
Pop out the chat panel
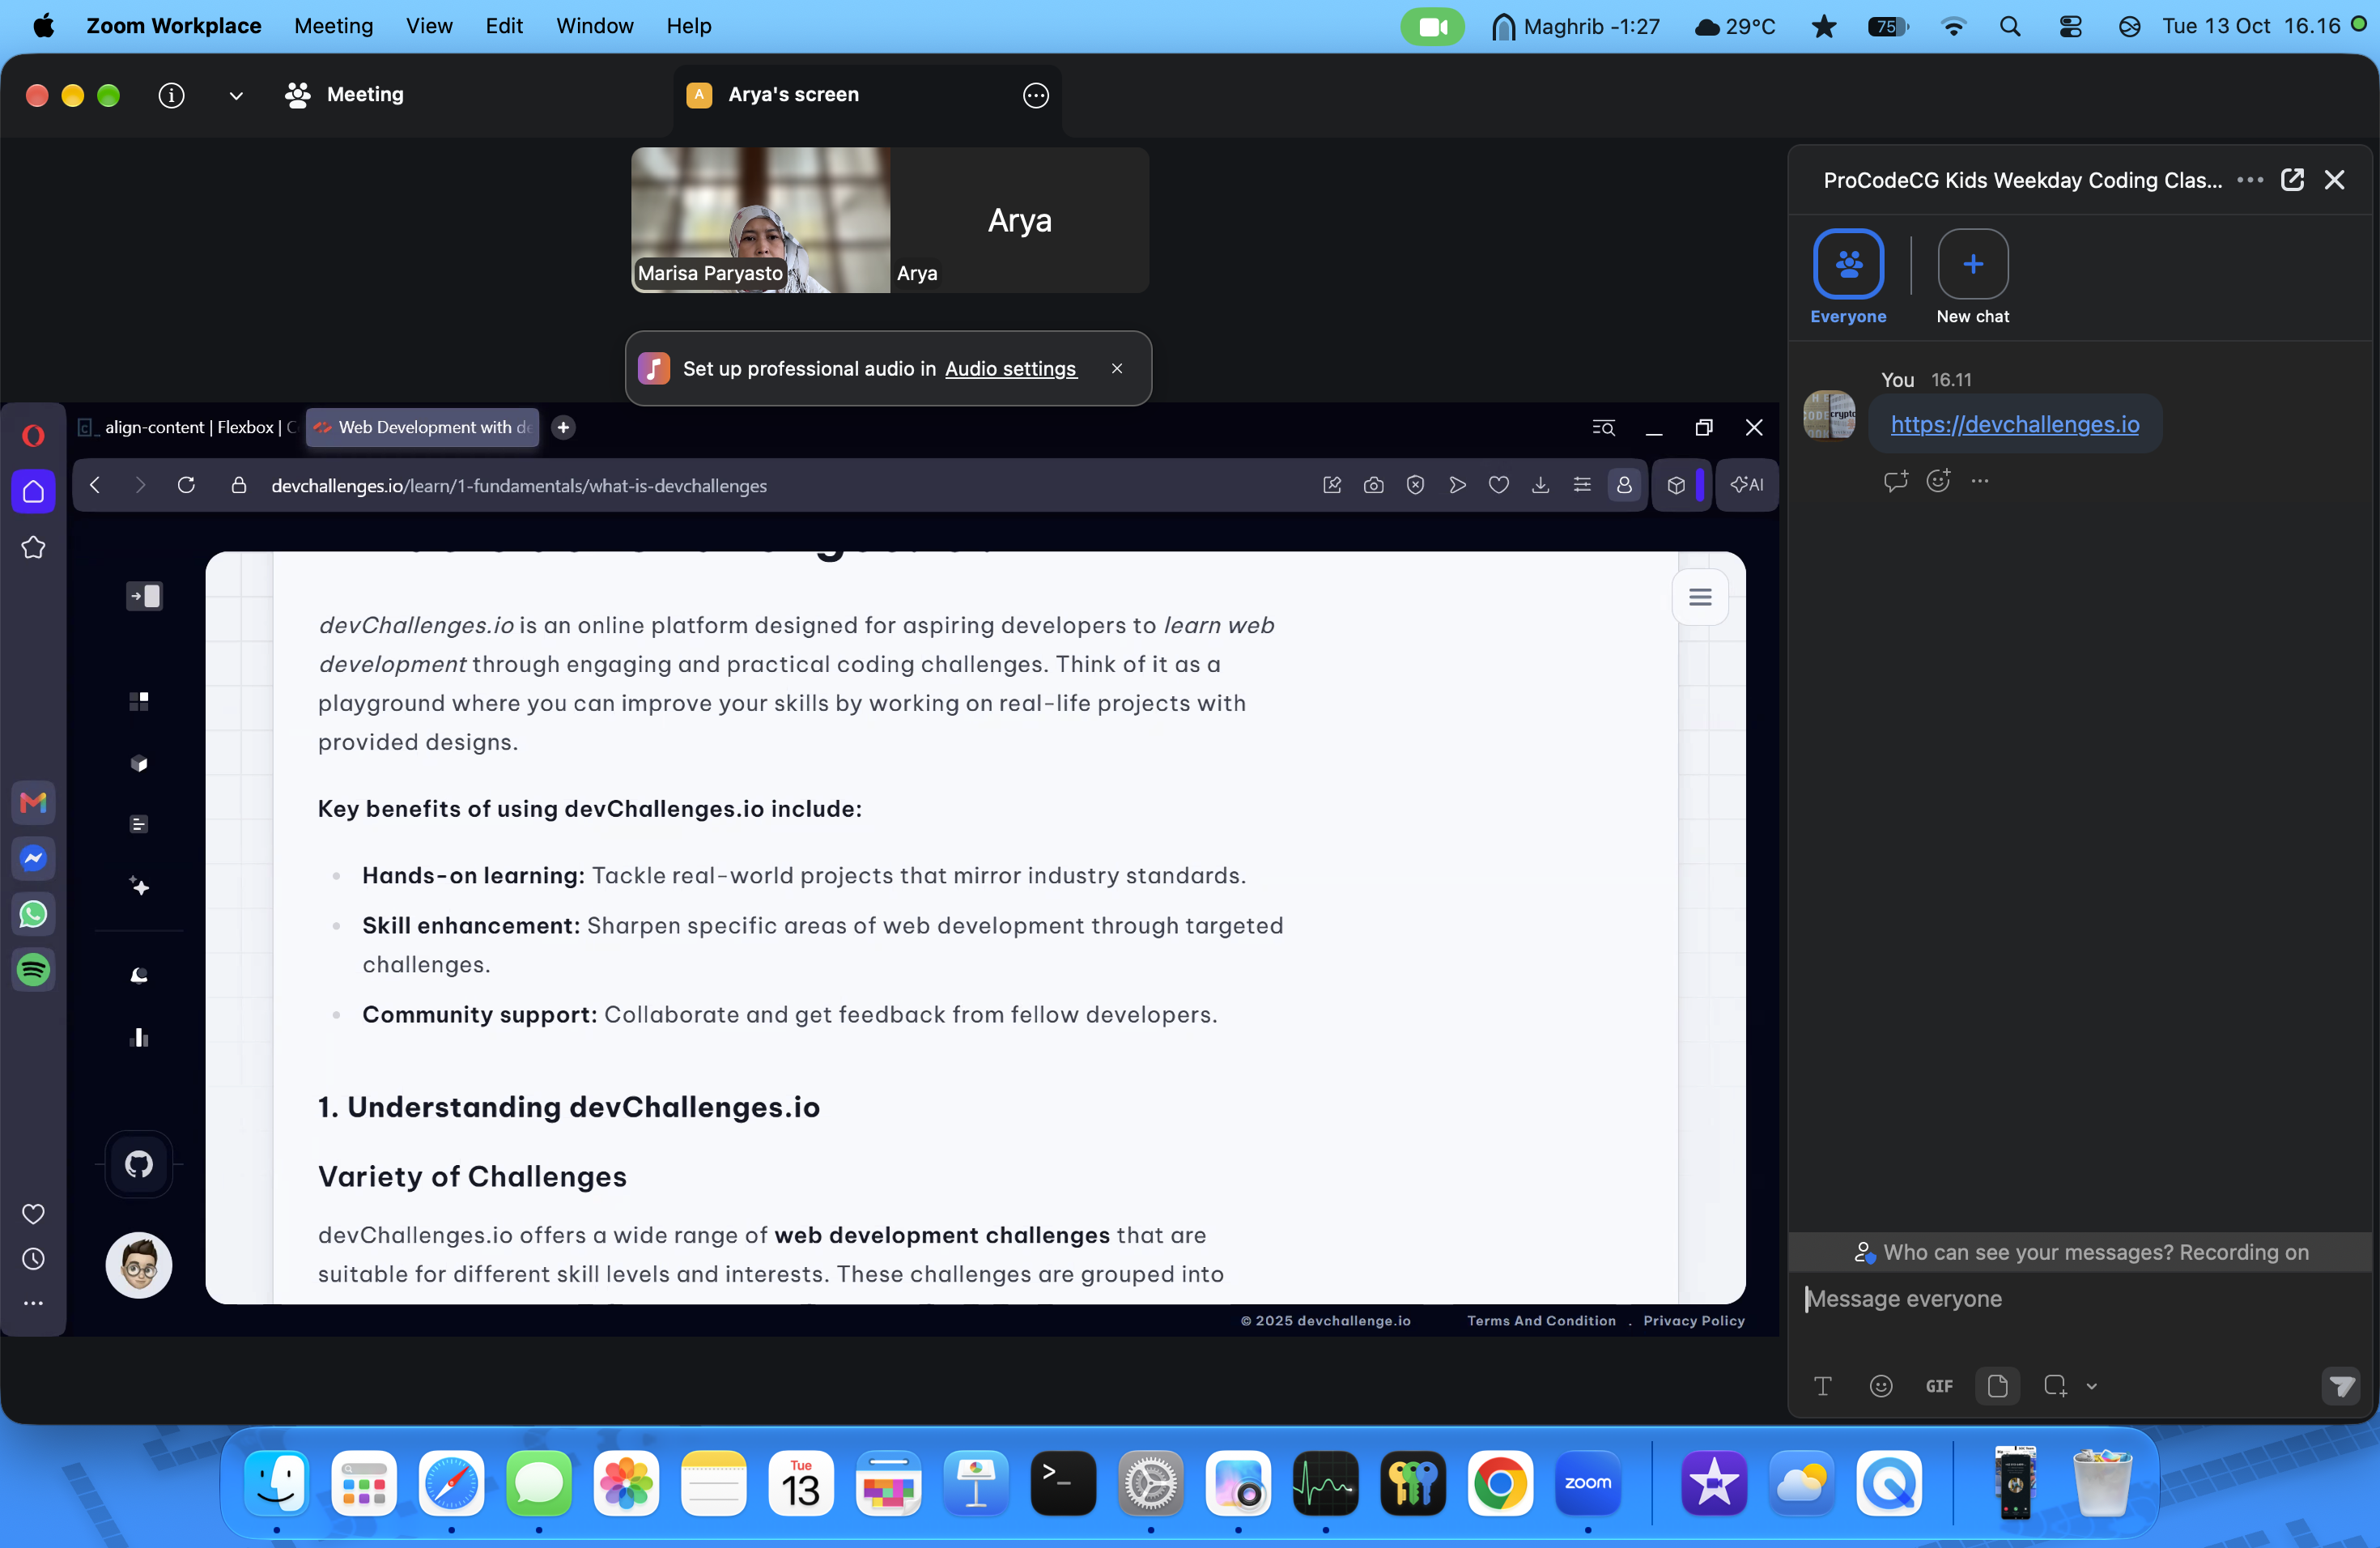pos(2292,180)
